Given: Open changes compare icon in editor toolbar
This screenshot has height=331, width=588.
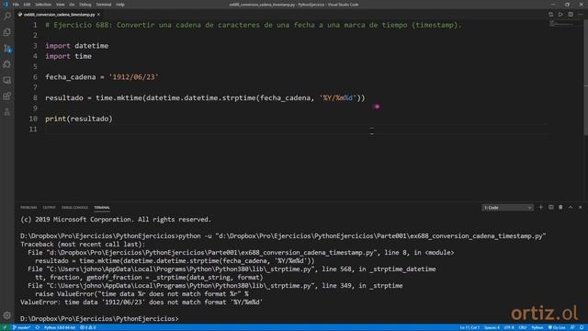Looking at the screenshot, I should [550, 15].
